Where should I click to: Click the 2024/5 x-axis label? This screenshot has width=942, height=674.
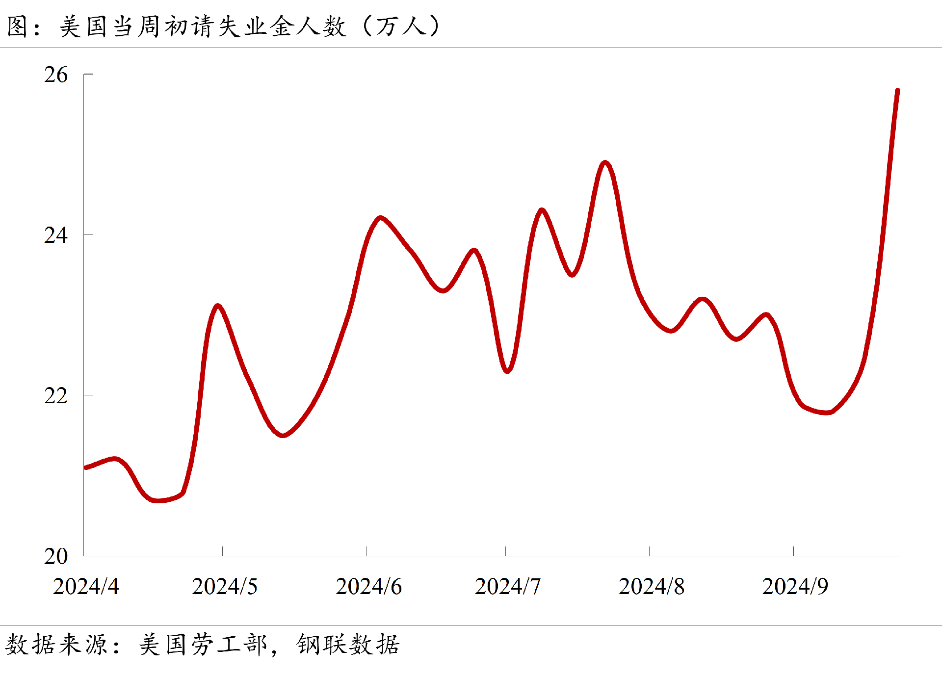coord(224,587)
